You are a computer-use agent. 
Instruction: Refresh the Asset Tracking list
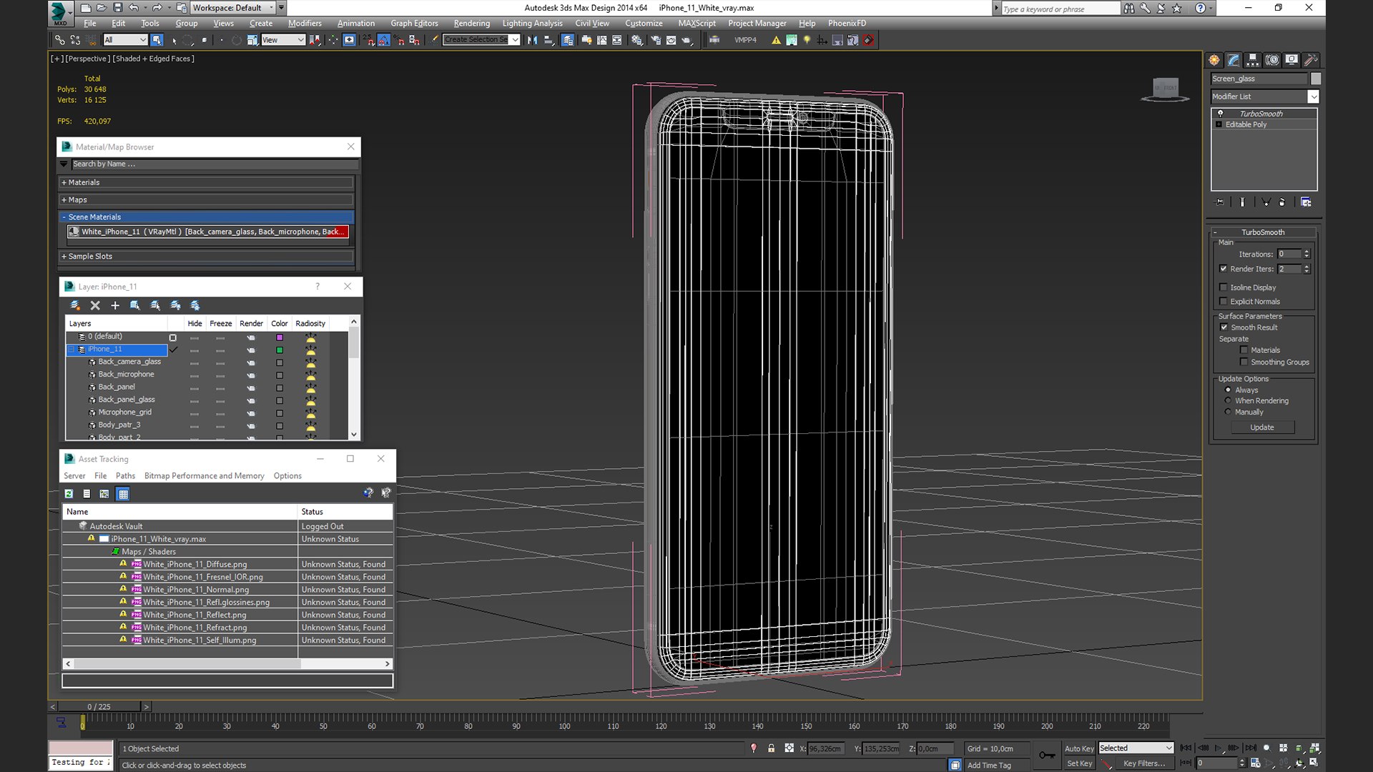(x=69, y=494)
